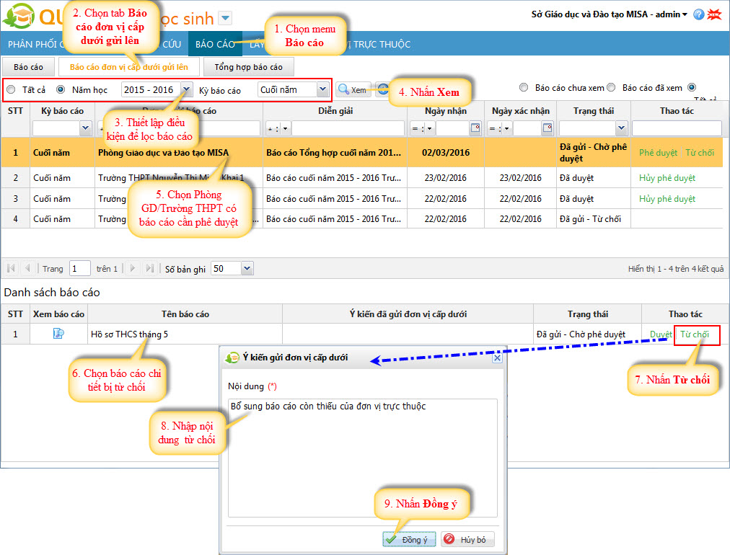This screenshot has height=555, width=730.
Task: Click the red NEW badge icon
Action: coord(713,14)
